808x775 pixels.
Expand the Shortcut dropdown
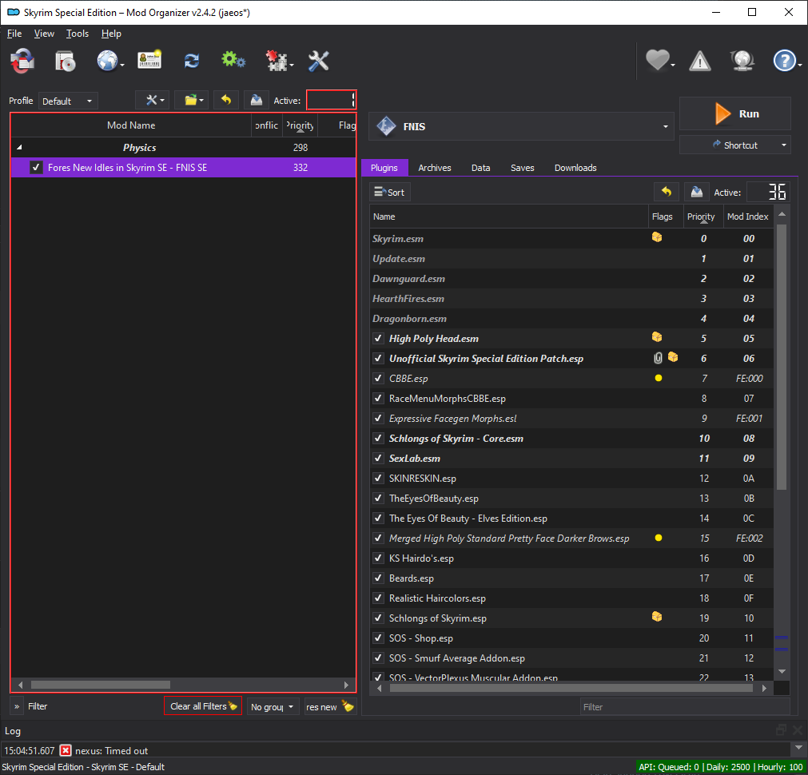pos(784,145)
